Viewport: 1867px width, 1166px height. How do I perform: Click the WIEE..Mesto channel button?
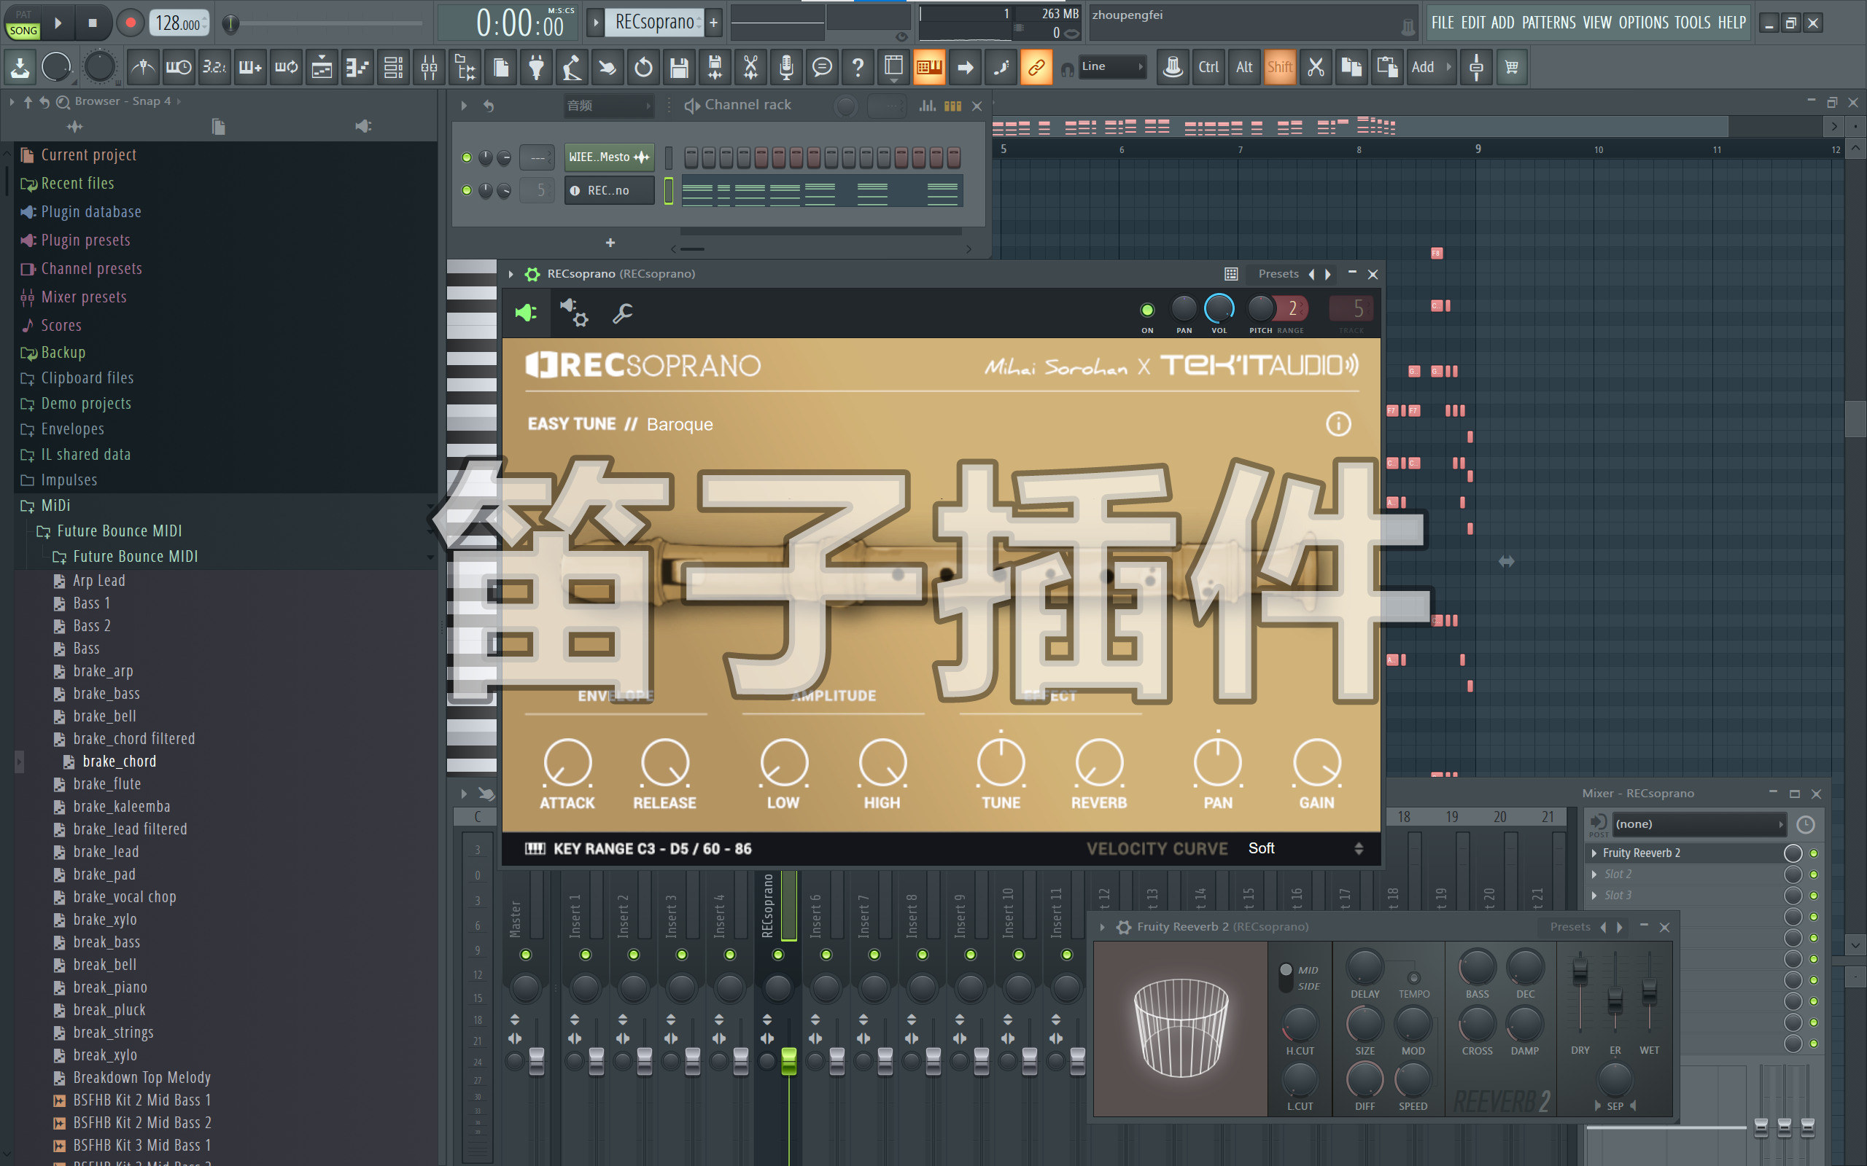pyautogui.click(x=610, y=157)
